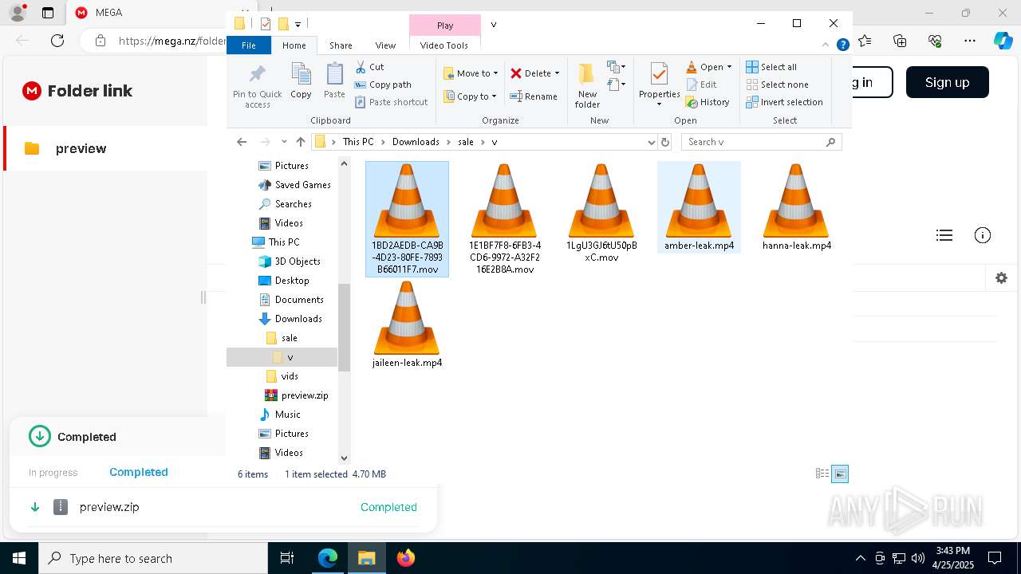1021x574 pixels.
Task: Click the Paste ribbon icon
Action: (334, 81)
